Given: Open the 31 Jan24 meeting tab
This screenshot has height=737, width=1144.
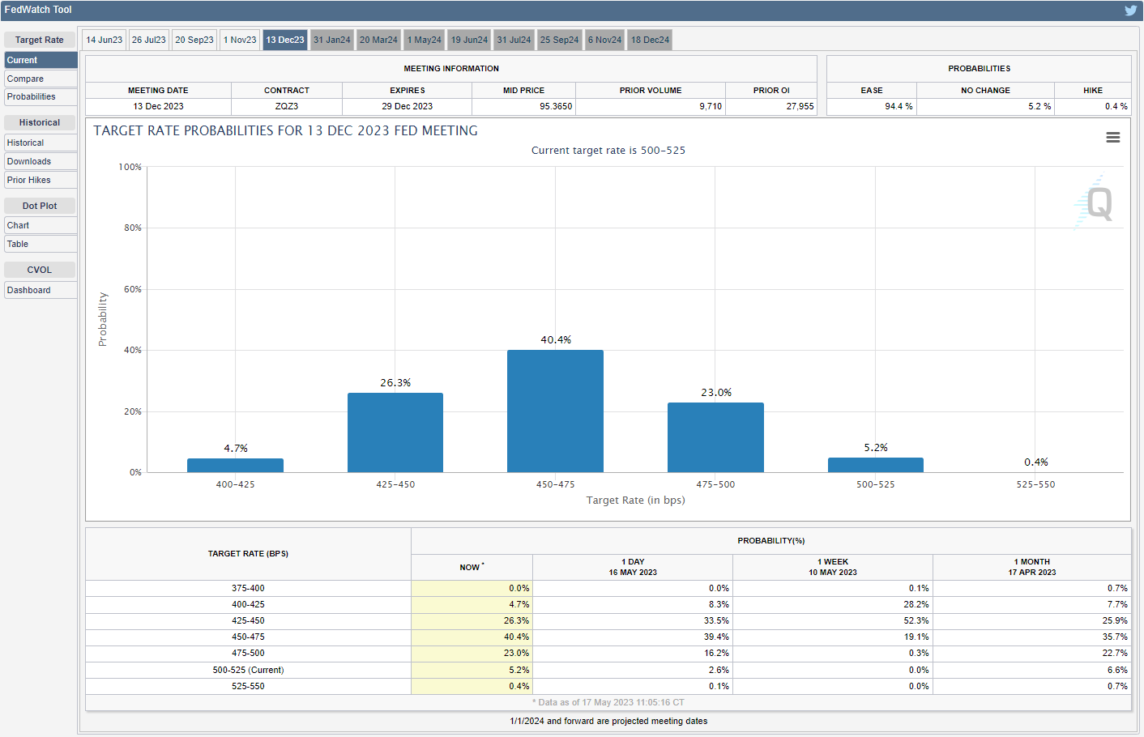Looking at the screenshot, I should (x=332, y=40).
